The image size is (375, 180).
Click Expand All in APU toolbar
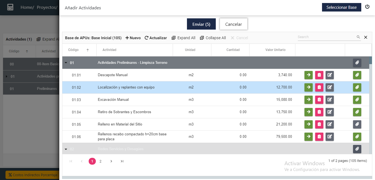click(x=183, y=38)
